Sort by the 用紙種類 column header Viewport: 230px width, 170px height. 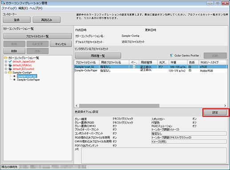coord(148,63)
